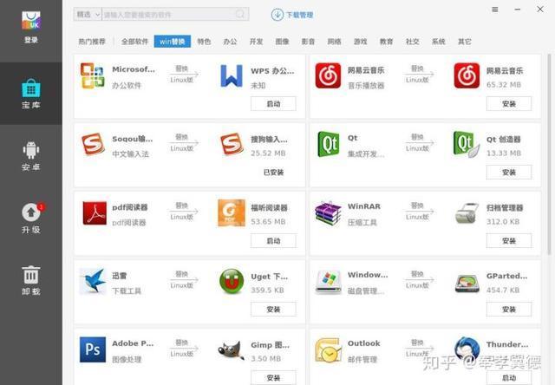The image size is (555, 385).
Task: Click the 归档管理器 icon
Action: click(467, 213)
